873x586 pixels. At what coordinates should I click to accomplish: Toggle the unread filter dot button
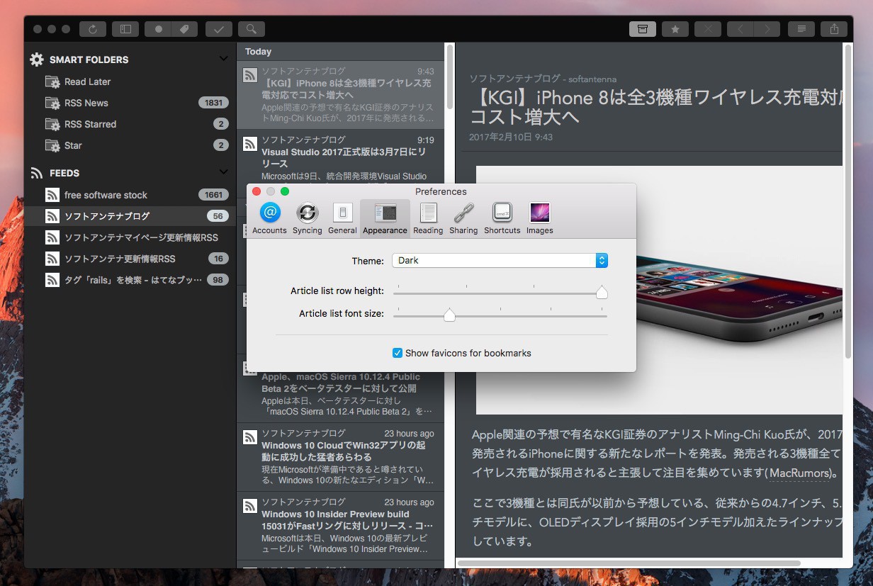(x=158, y=29)
